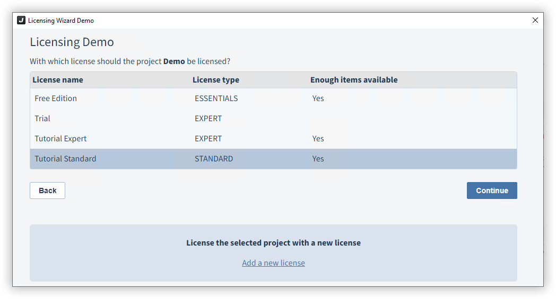Click Yes in the Tutorial Standard row

tap(318, 159)
